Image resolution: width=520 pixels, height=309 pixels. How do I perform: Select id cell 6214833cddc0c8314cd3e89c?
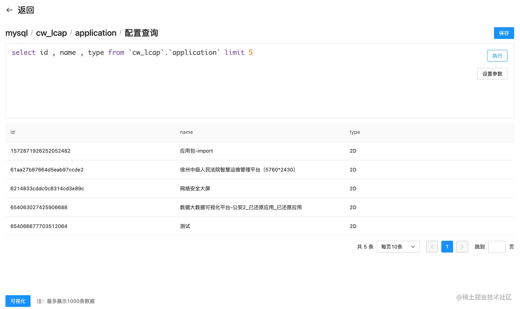(x=47, y=189)
